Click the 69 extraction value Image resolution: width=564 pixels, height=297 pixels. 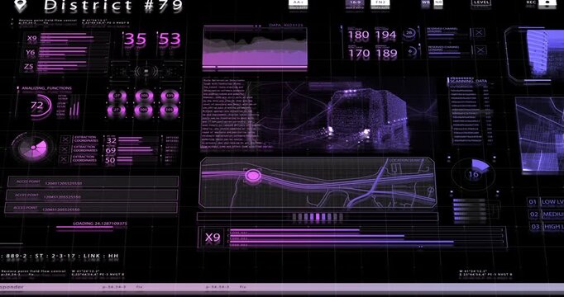pos(111,150)
